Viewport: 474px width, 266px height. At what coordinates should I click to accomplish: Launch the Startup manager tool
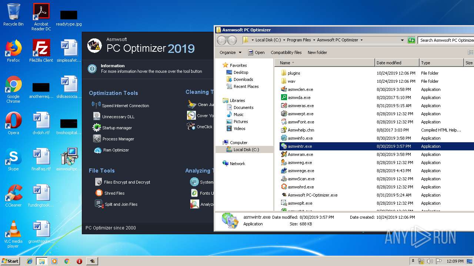coord(112,127)
